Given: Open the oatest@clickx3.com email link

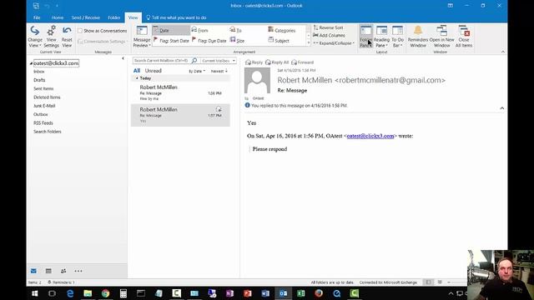Looking at the screenshot, I should [370, 136].
